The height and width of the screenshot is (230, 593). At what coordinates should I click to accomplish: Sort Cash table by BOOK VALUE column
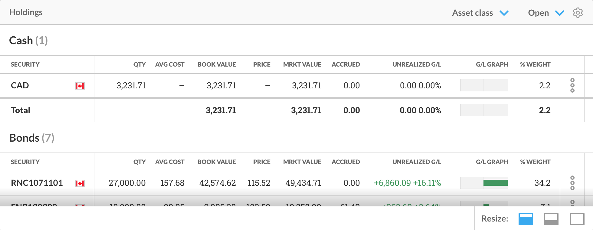tap(217, 64)
